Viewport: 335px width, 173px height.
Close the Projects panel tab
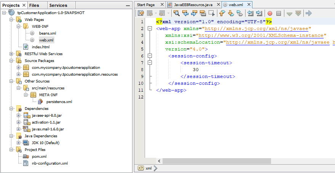pyautogui.click(x=24, y=5)
